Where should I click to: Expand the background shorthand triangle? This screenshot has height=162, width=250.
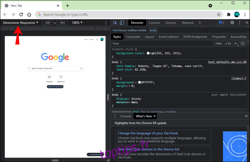point(136,82)
